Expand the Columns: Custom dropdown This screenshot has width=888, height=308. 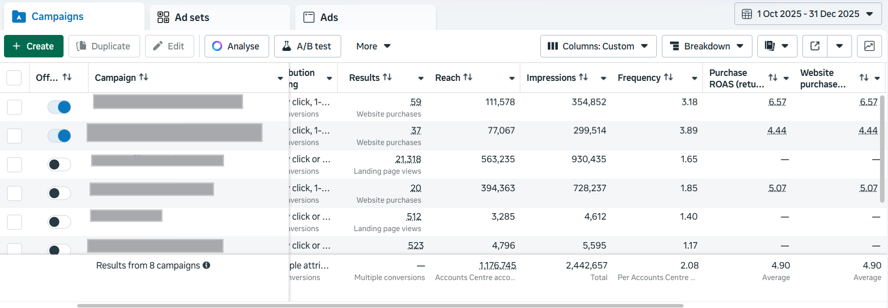click(597, 46)
